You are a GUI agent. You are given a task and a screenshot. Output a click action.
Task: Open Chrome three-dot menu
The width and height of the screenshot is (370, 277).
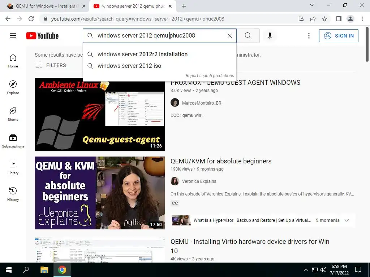click(362, 19)
